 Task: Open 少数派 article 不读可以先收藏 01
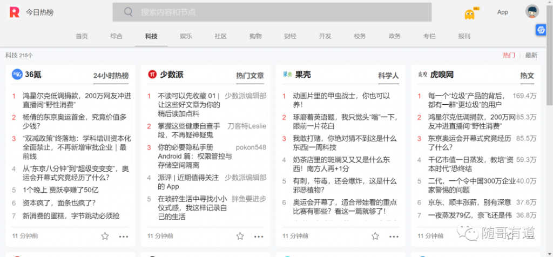point(188,104)
